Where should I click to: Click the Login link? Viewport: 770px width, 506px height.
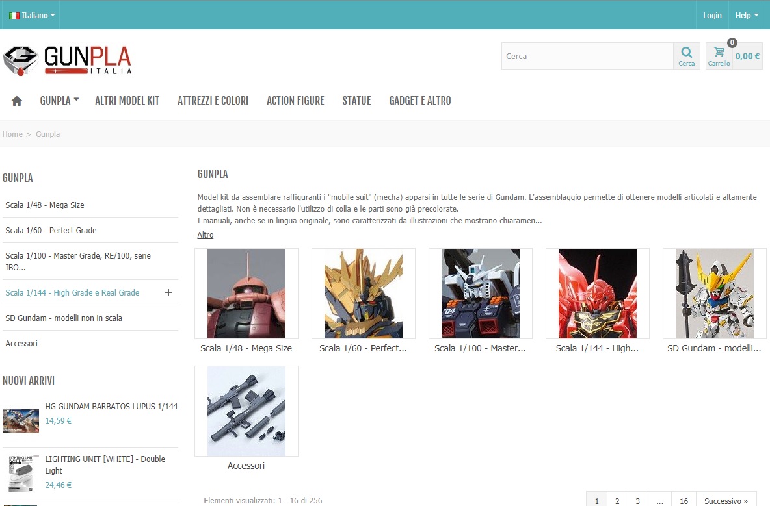(x=712, y=15)
